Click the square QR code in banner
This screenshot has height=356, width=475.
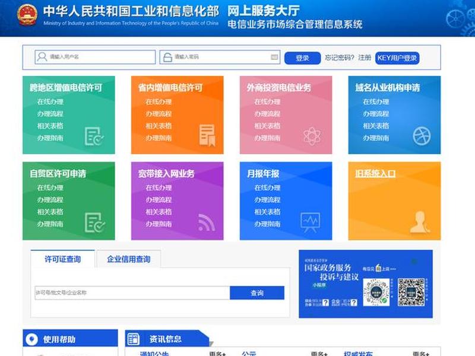(411, 292)
